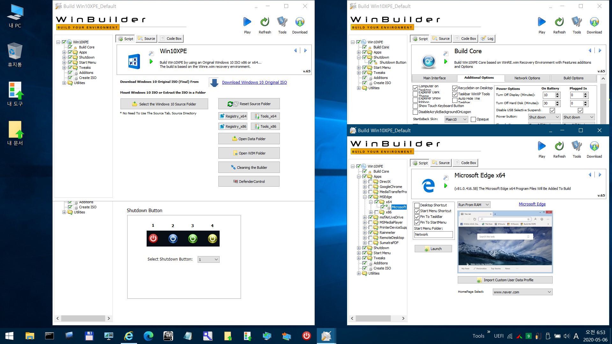The height and width of the screenshot is (344, 612).
Task: Click Play icon in left WinBuilder window
Action: [247, 22]
